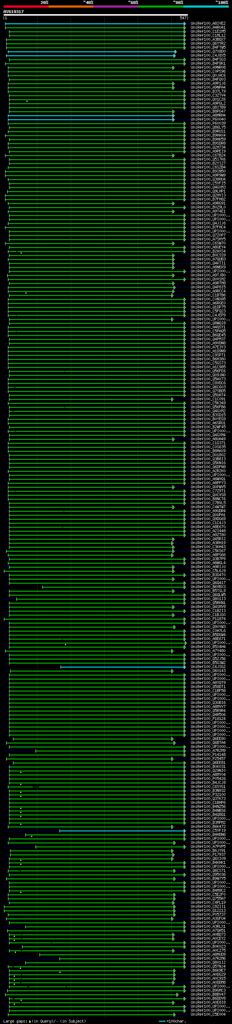This screenshot has height=1024, width=232.
Task: Open hit UniRef100_A8IVE2
Action: (x=208, y=24)
